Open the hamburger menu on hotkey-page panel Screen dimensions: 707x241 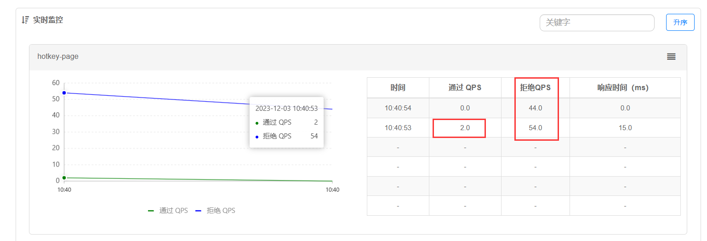click(671, 57)
